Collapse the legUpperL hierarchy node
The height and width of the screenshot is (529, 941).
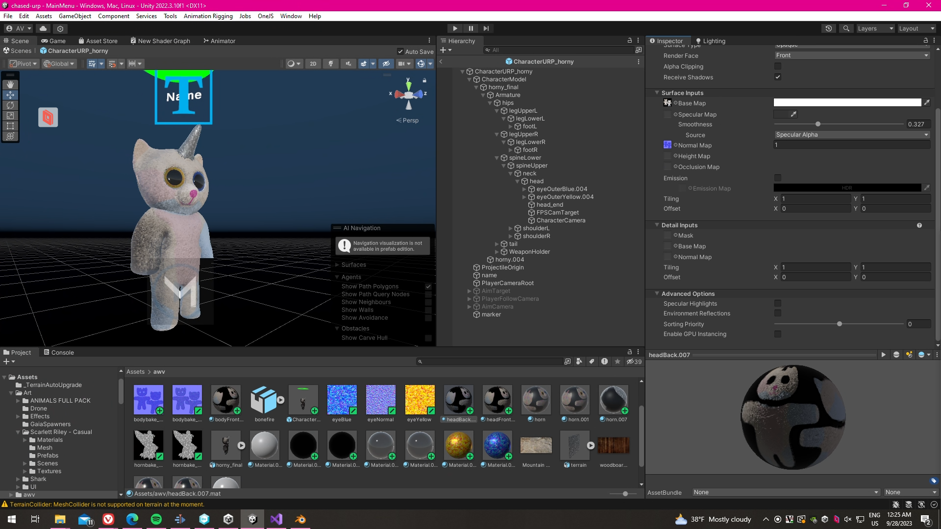[496, 111]
